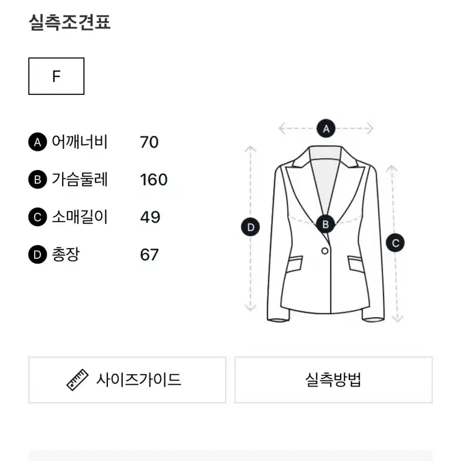Click the 어깨너비 label text
The width and height of the screenshot is (461, 461).
tap(79, 141)
